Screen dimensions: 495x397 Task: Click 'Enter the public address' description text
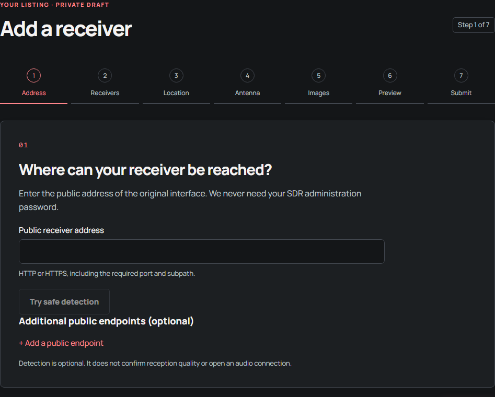(x=190, y=200)
